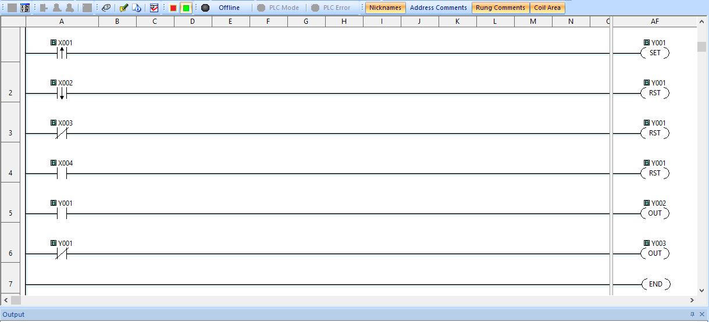Click the Output panel pin dropdown

coord(692,314)
